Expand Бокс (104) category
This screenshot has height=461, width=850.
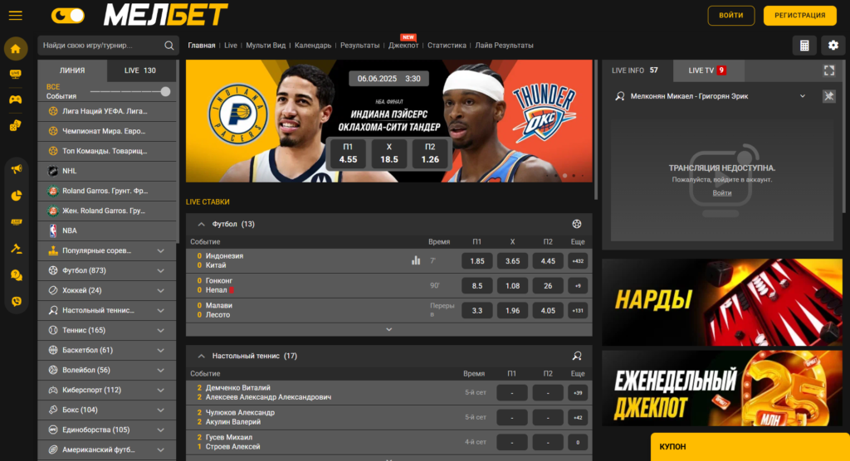(x=107, y=410)
